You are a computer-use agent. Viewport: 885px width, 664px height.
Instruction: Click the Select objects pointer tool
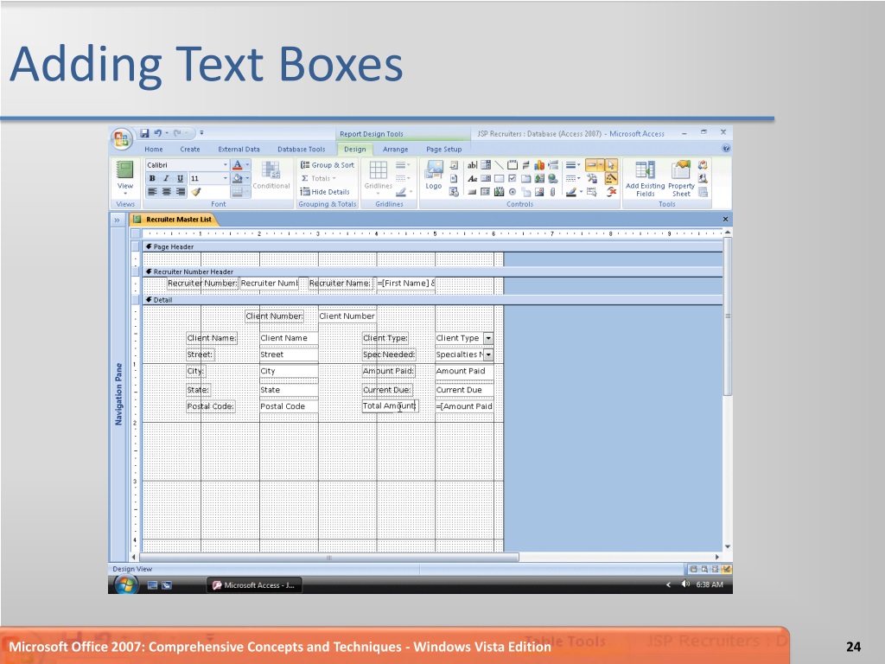tap(611, 165)
